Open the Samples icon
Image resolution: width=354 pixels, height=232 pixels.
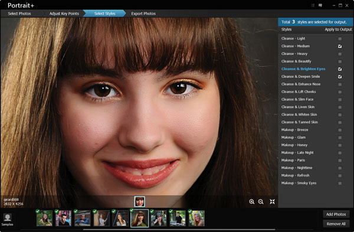pyautogui.click(x=7, y=220)
